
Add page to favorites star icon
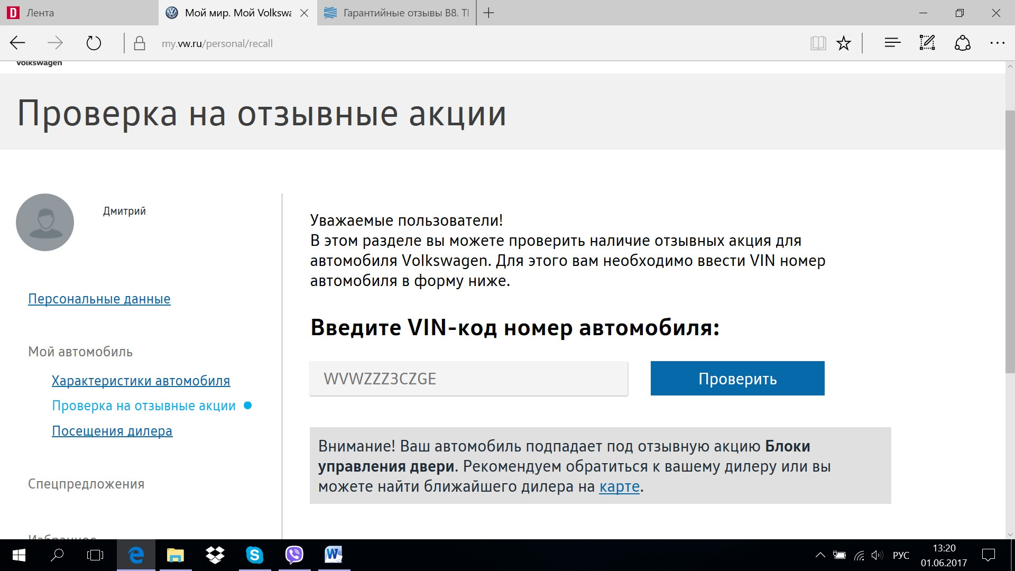[x=844, y=43]
